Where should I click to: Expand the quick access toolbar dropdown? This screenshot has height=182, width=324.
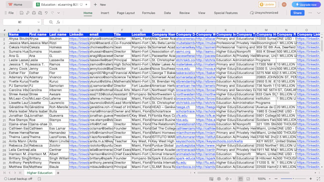[59, 13]
